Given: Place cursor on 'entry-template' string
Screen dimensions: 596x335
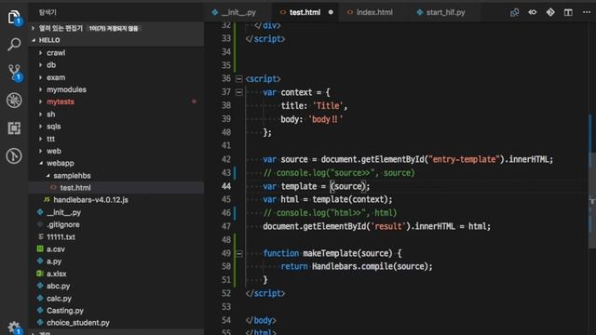Looking at the screenshot, I should pos(464,159).
